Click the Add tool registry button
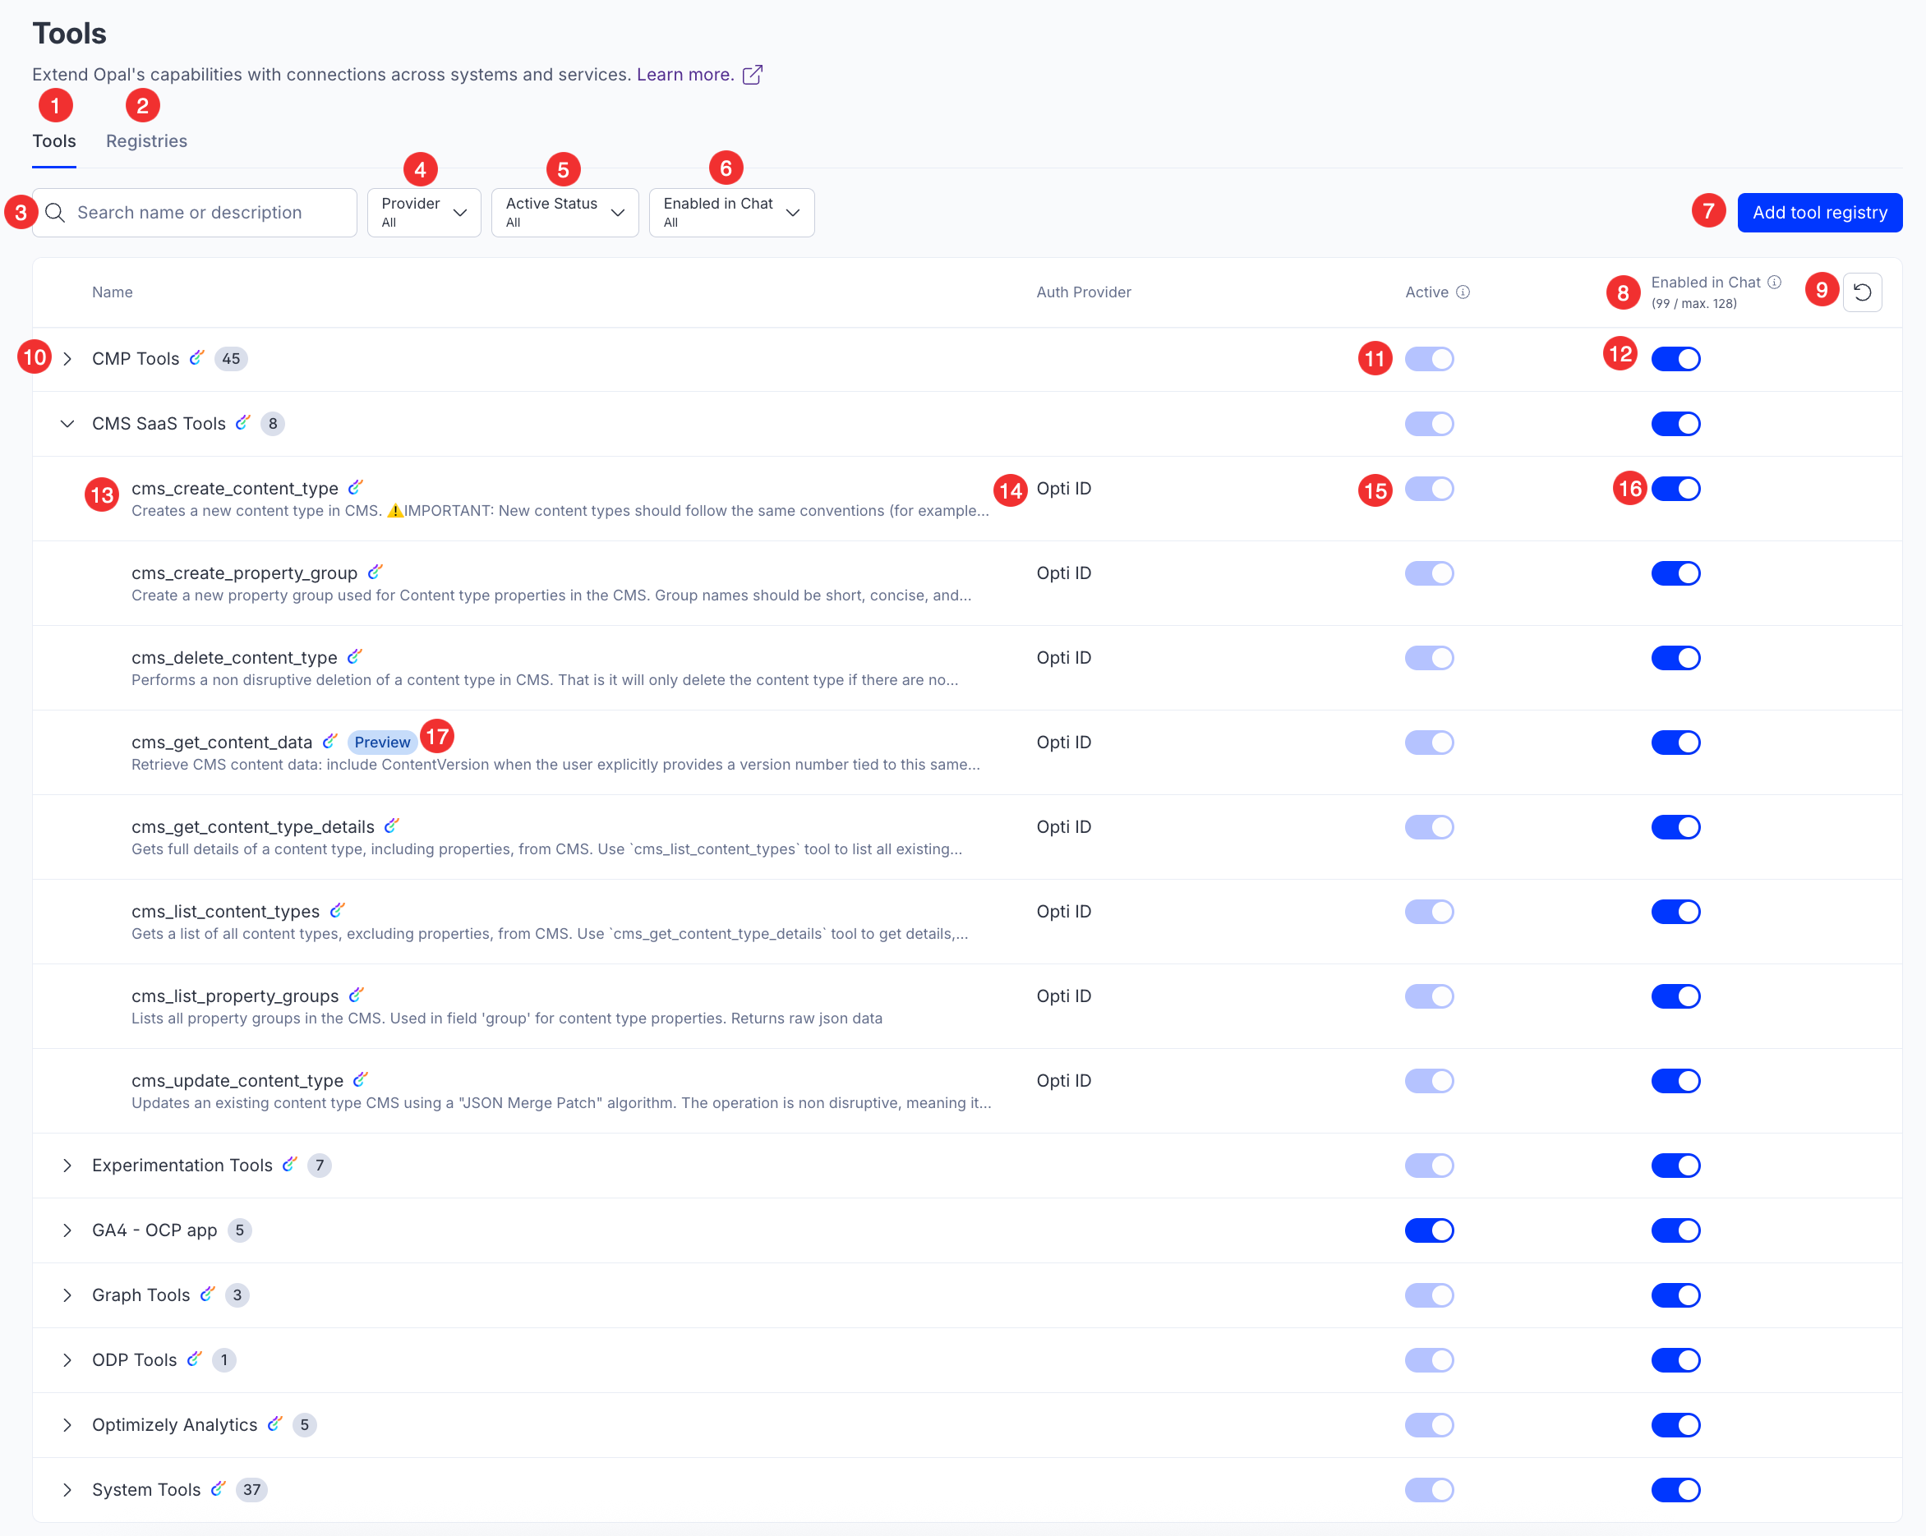Image resolution: width=1926 pixels, height=1536 pixels. click(x=1819, y=213)
